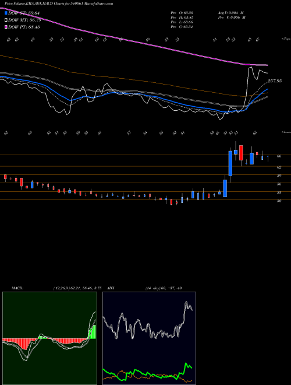
Task: Click the peak of white ADX line
Action: pos(186,302)
